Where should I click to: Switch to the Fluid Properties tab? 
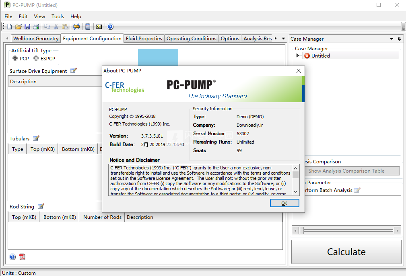144,39
